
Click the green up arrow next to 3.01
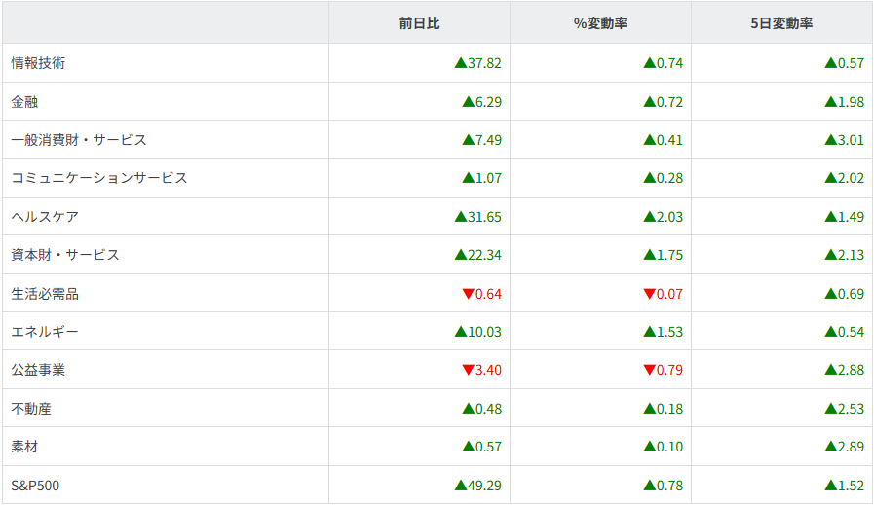(x=830, y=140)
